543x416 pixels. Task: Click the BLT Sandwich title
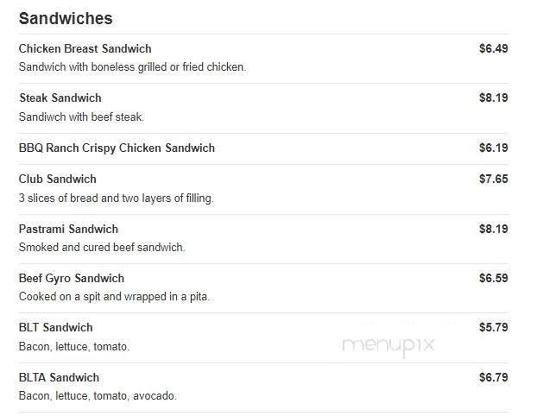[x=55, y=327]
